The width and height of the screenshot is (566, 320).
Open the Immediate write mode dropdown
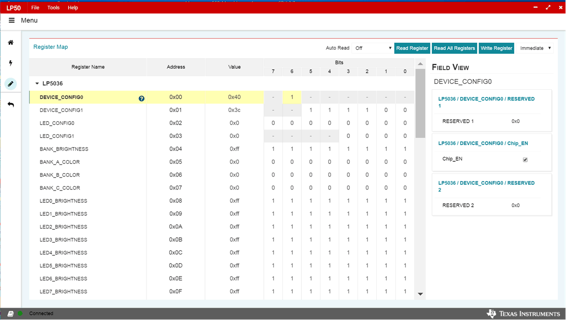535,48
